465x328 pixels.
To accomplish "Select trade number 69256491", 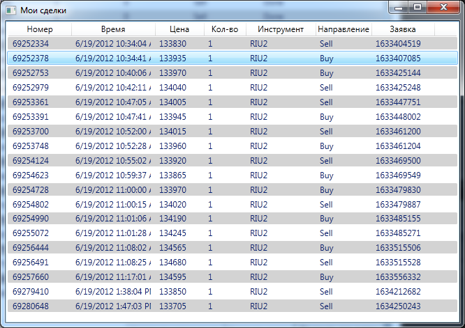I will (31, 263).
